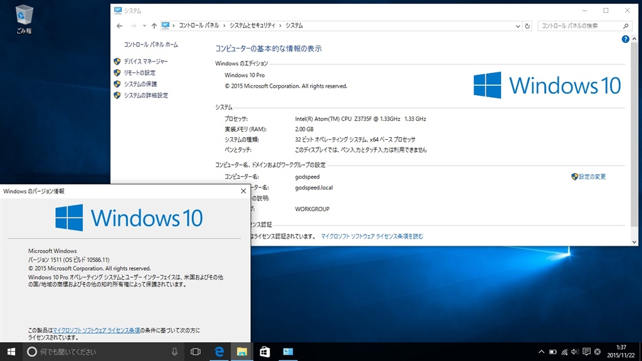Open デバイス マネージャー link

pos(145,61)
